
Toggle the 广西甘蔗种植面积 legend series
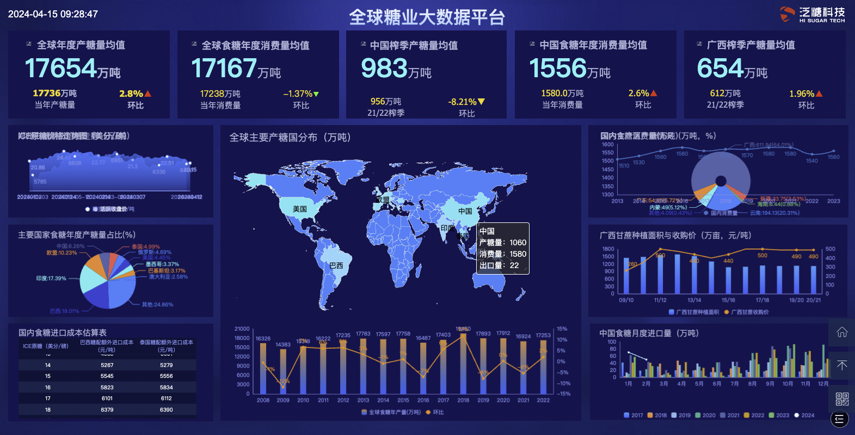pyautogui.click(x=693, y=312)
